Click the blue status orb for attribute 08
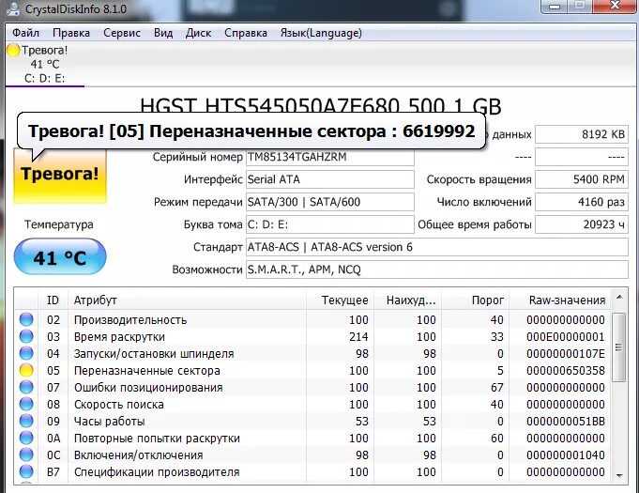Image resolution: width=639 pixels, height=493 pixels. [26, 404]
